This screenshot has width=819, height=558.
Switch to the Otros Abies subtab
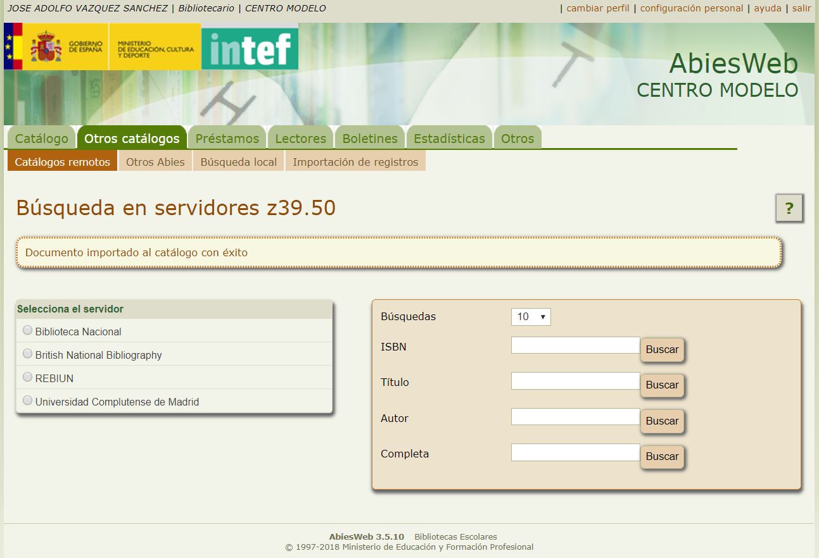[x=155, y=162]
